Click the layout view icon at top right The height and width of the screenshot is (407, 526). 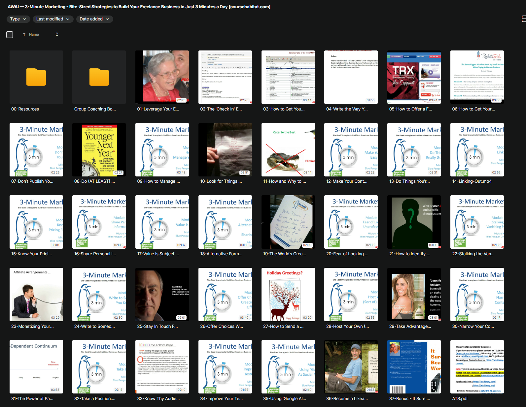point(523,19)
